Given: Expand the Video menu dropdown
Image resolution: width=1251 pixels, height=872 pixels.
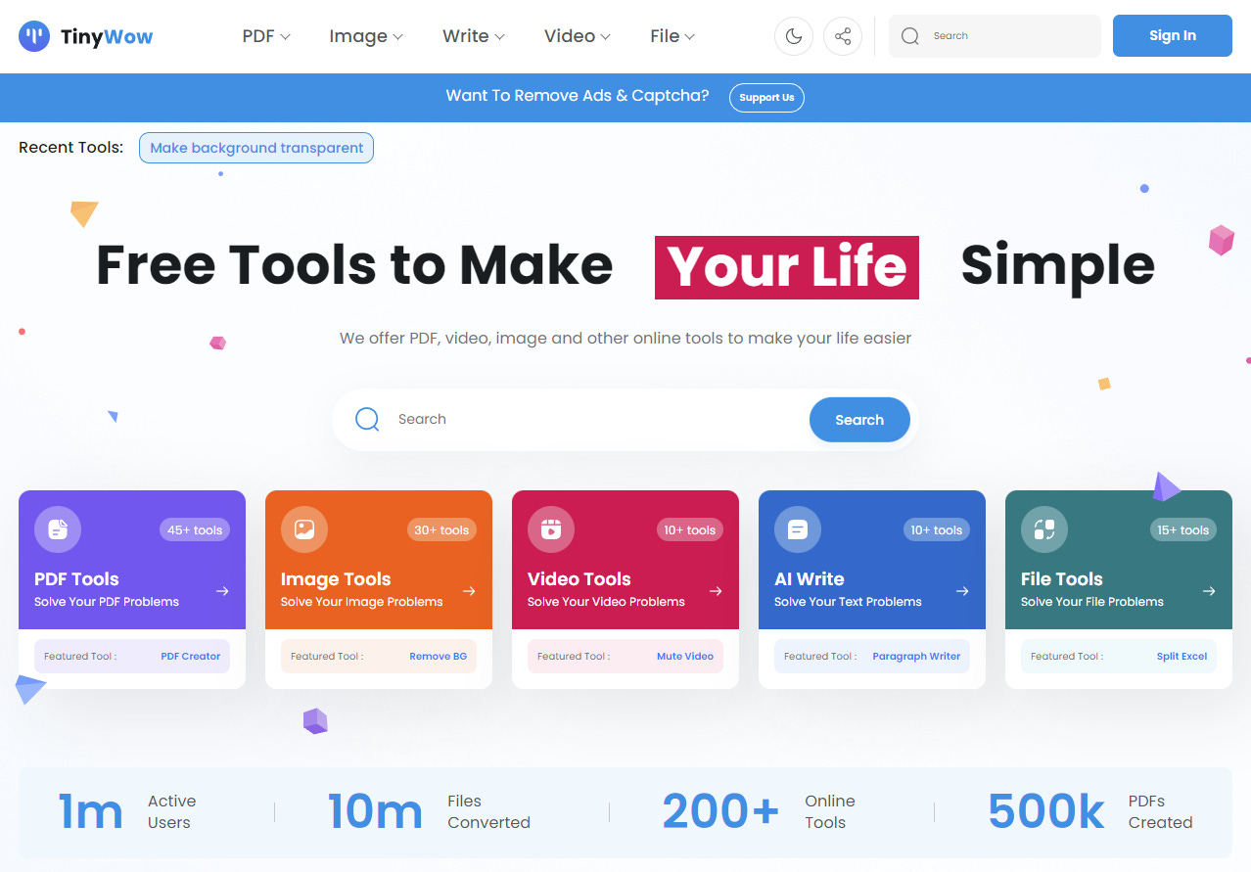Looking at the screenshot, I should point(578,36).
